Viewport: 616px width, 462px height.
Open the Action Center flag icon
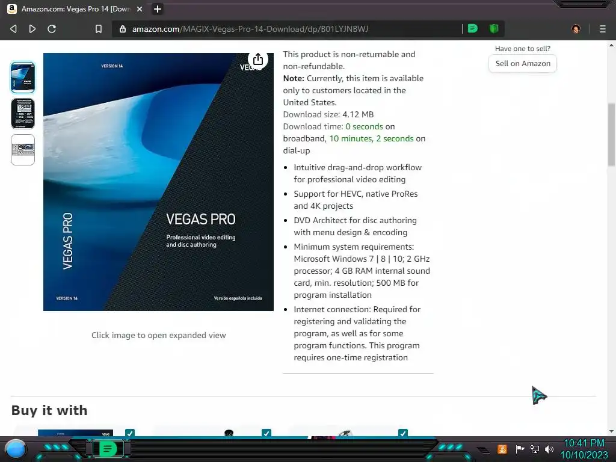click(520, 449)
